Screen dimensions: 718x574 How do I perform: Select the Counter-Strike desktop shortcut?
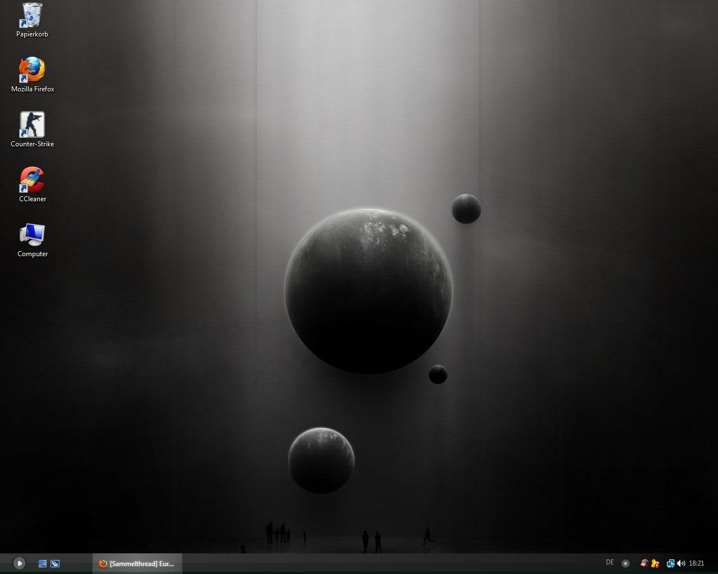click(32, 124)
